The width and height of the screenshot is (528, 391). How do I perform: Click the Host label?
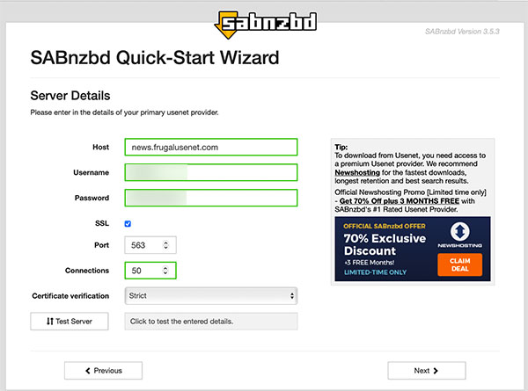tap(100, 147)
